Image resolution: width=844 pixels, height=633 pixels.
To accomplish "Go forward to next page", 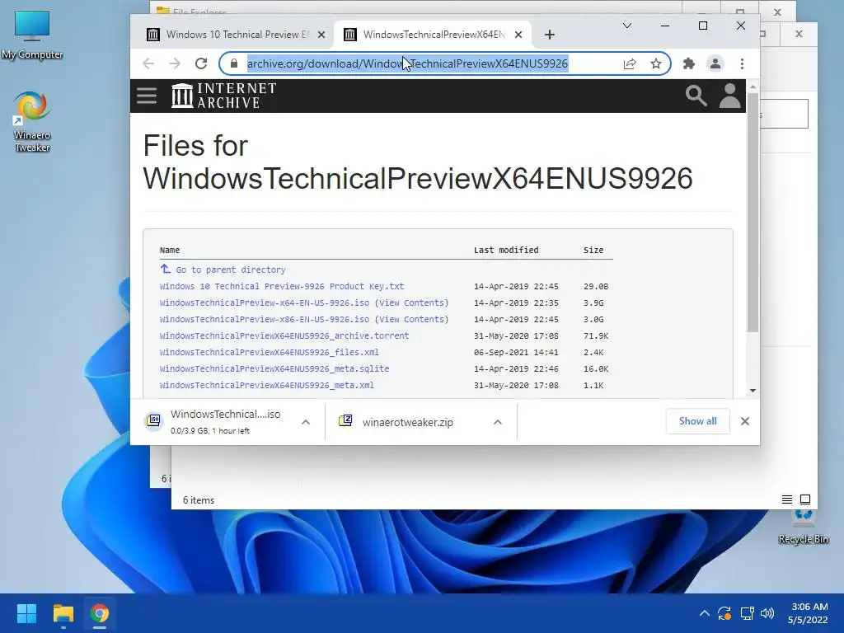I will pyautogui.click(x=175, y=63).
